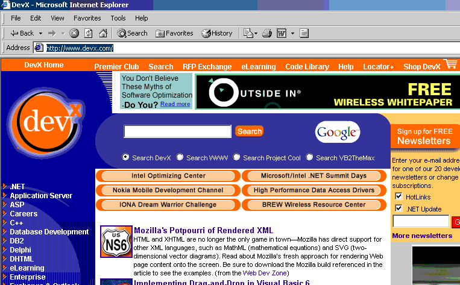Open the Mozilla's Potpourri of Rendered XML article

point(203,230)
